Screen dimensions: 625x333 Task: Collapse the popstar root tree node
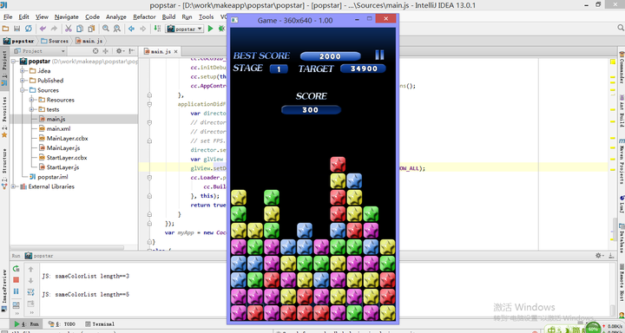tap(14, 62)
